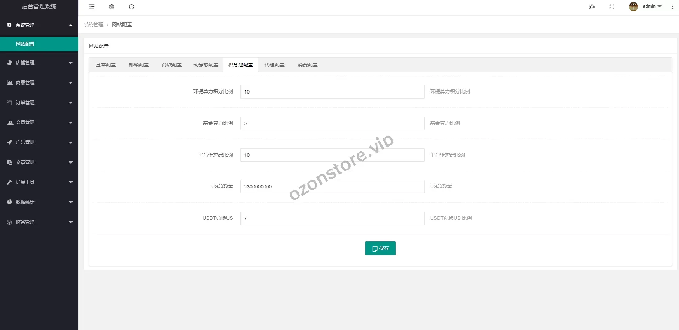Viewport: 679px width, 330px height.
Task: Switch to the 邮箱配置 tab
Action: [139, 65]
